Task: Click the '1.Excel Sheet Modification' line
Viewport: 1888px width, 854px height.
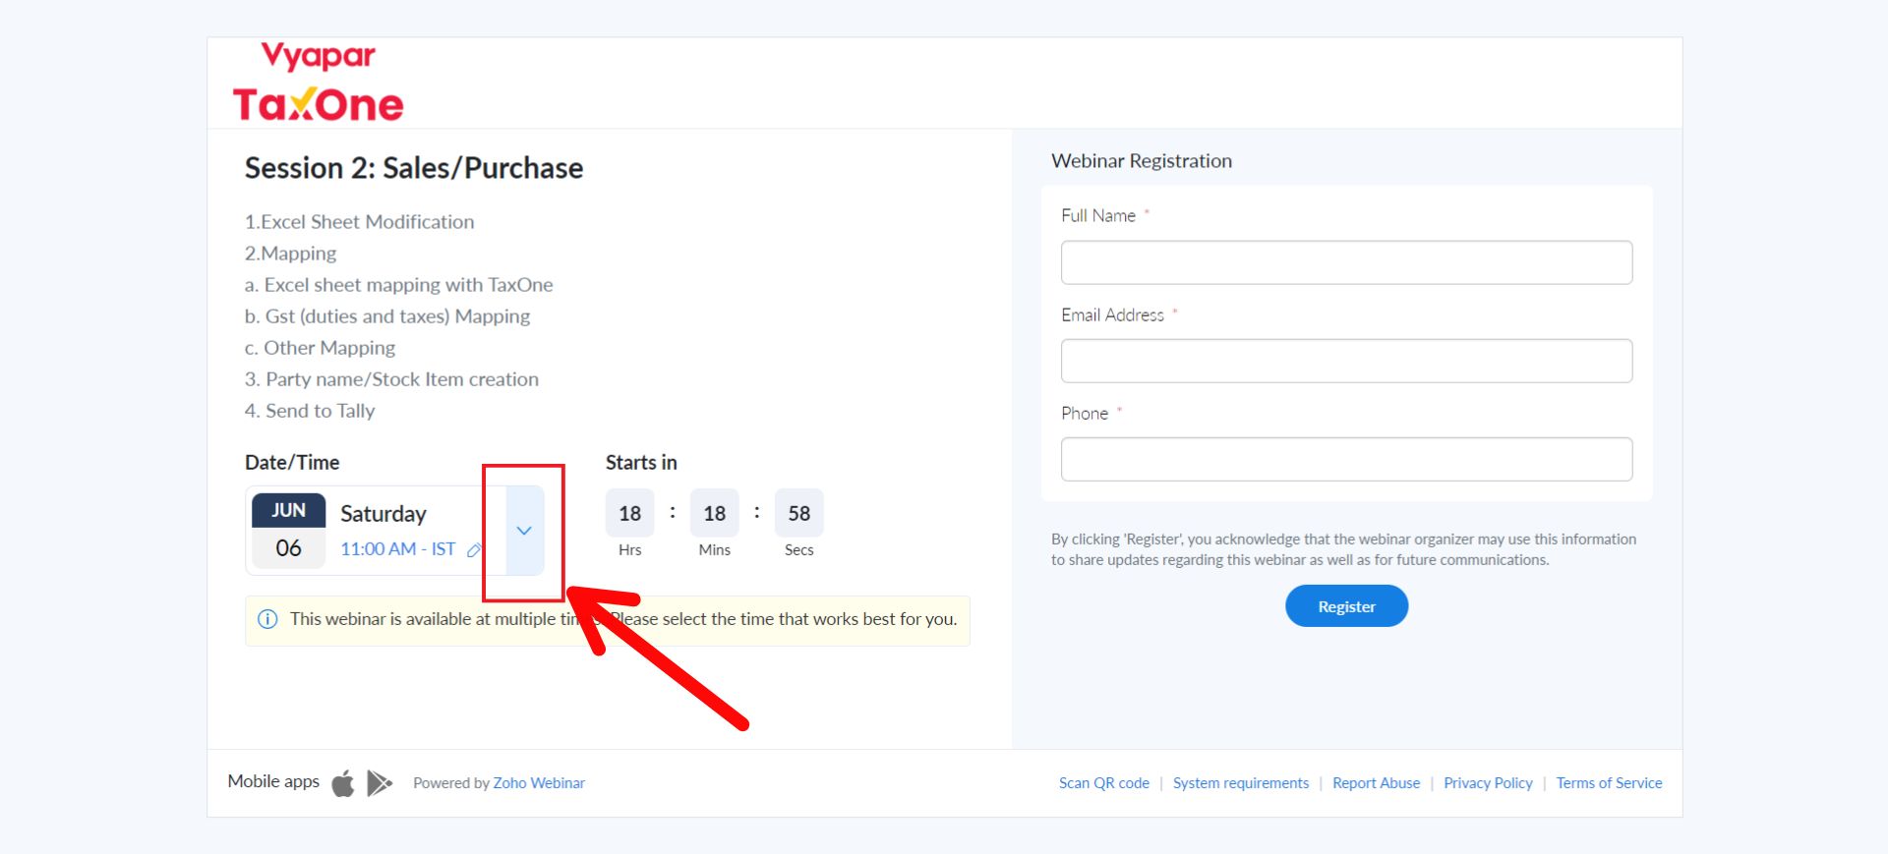Action: coord(359,222)
